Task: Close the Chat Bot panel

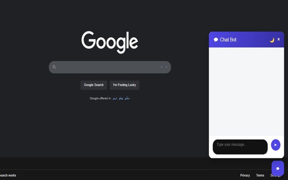Action: pyautogui.click(x=279, y=39)
